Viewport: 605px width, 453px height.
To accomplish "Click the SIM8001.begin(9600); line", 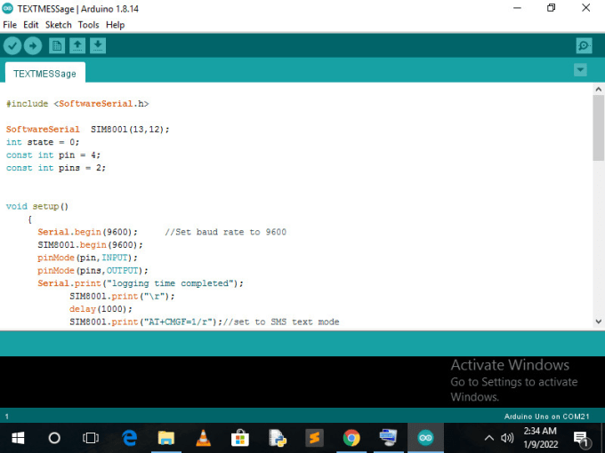I will coord(90,245).
